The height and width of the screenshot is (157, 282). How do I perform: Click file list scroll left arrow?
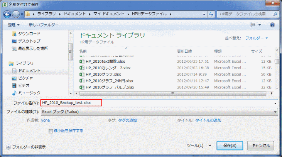click(x=77, y=93)
